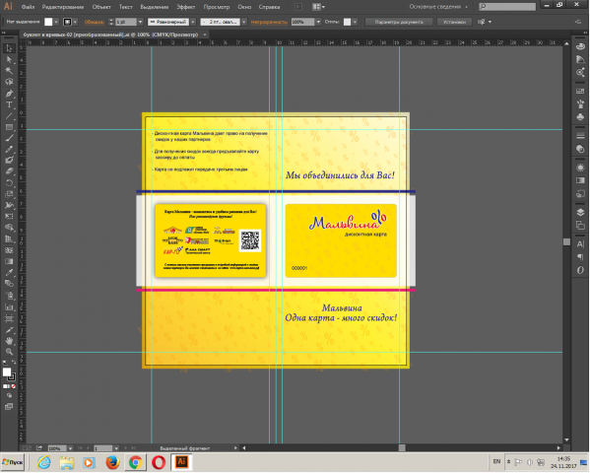Change screen mode at toolbox bottom
This screenshot has width=590, height=473.
pos(9,407)
